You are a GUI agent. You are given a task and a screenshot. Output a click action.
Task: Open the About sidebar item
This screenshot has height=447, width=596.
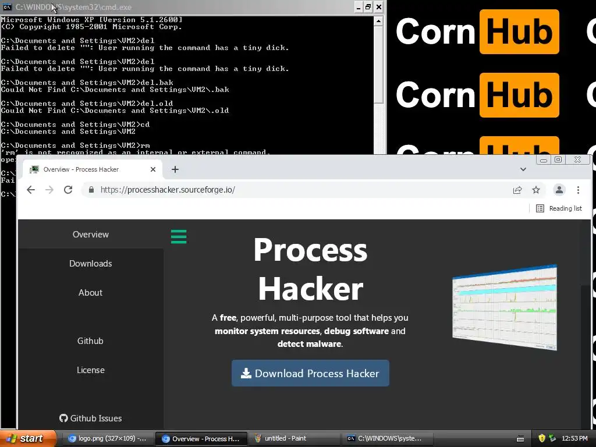pyautogui.click(x=91, y=293)
